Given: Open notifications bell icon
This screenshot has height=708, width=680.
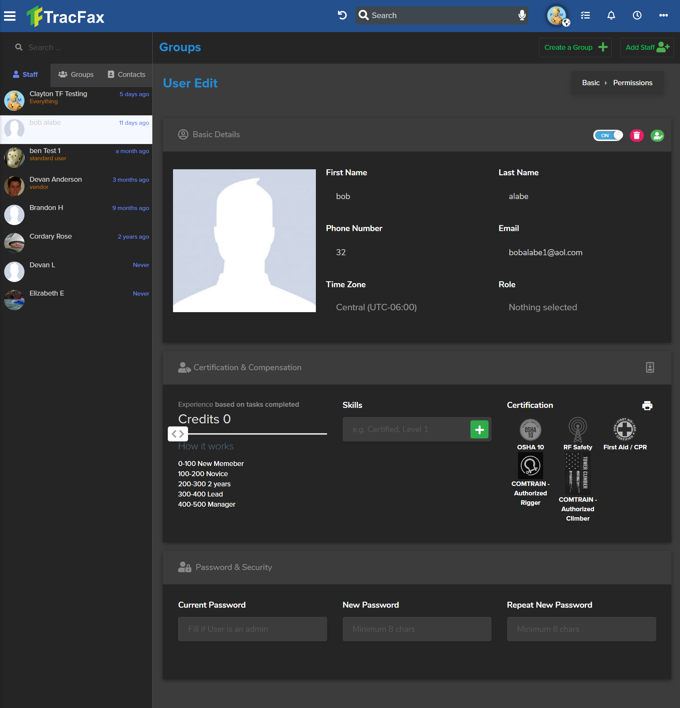Looking at the screenshot, I should tap(611, 15).
